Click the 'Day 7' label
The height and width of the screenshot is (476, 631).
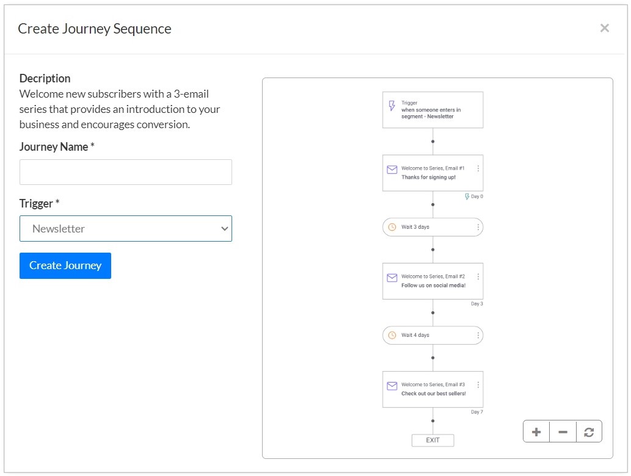477,412
